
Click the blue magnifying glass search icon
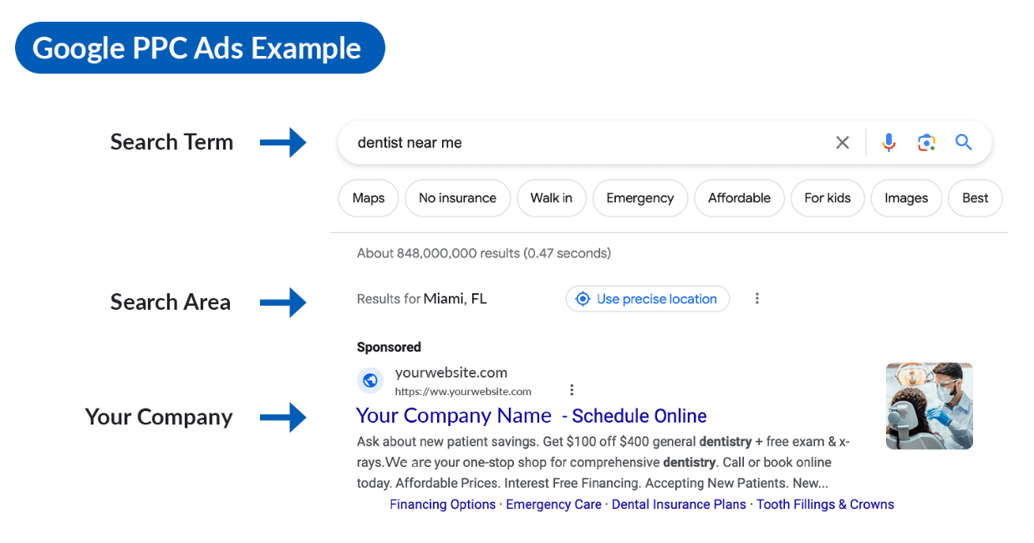[964, 143]
